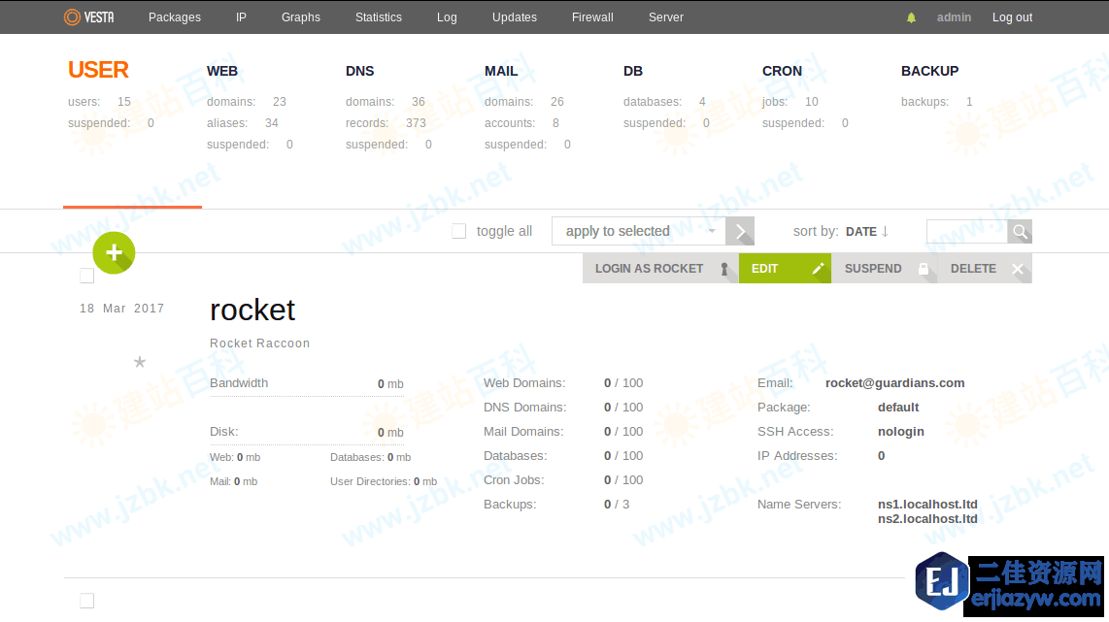Go to the Firewall menu item

click(x=592, y=17)
